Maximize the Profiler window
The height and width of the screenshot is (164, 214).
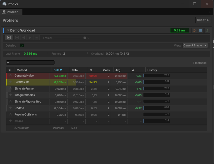(195, 4)
